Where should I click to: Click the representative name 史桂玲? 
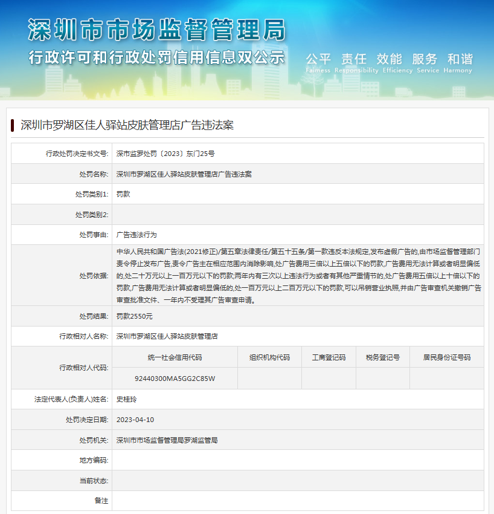126,399
